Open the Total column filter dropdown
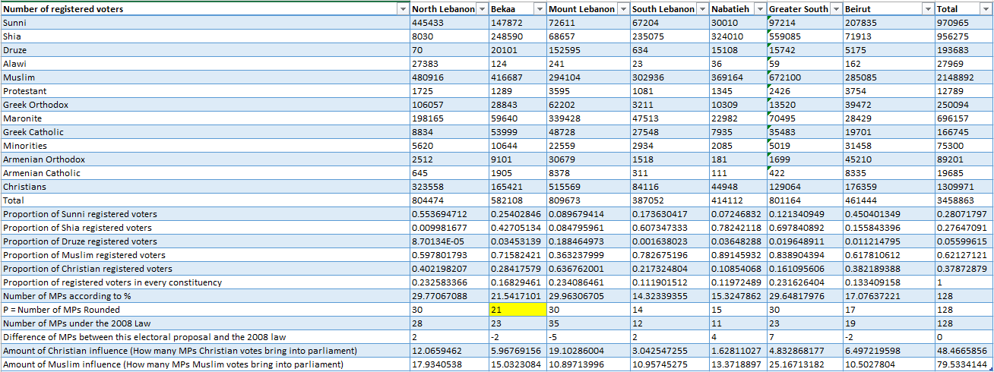 click(x=986, y=9)
